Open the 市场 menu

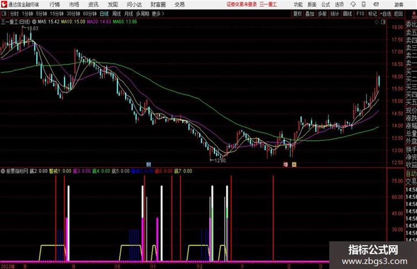coord(74,4)
